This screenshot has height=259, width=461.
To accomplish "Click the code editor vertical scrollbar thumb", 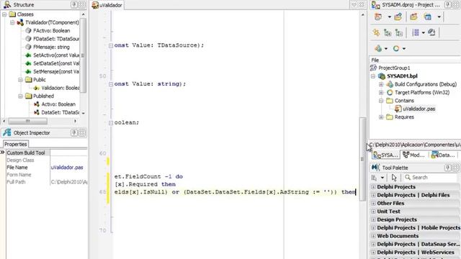I will point(362,158).
